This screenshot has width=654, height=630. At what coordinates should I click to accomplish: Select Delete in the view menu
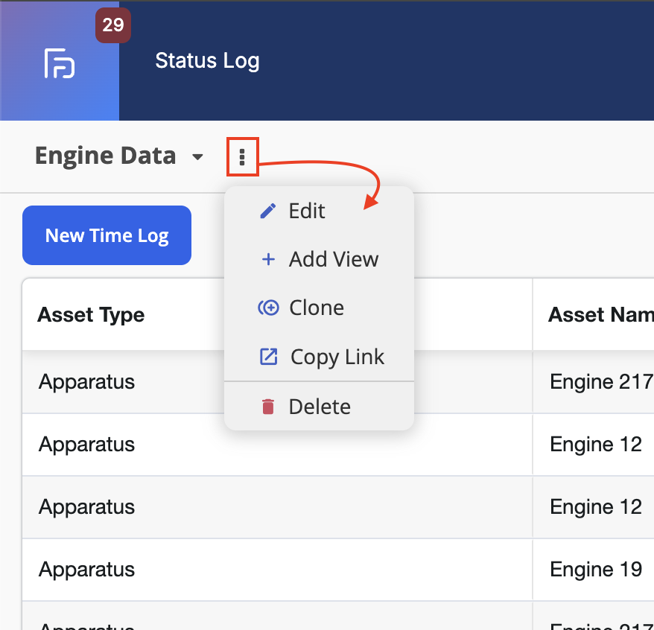(319, 407)
